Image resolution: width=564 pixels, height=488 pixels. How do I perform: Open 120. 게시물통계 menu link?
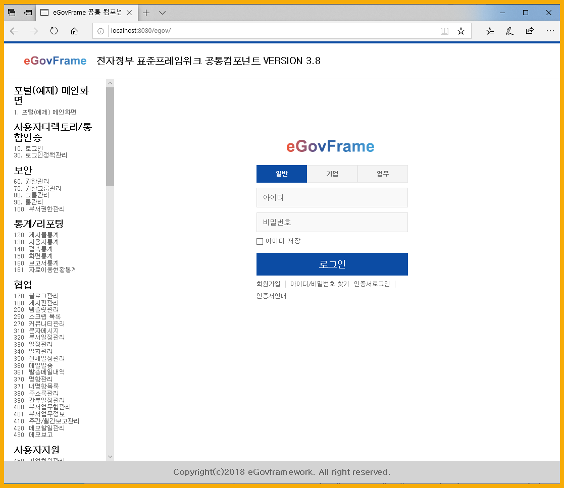pyautogui.click(x=36, y=235)
